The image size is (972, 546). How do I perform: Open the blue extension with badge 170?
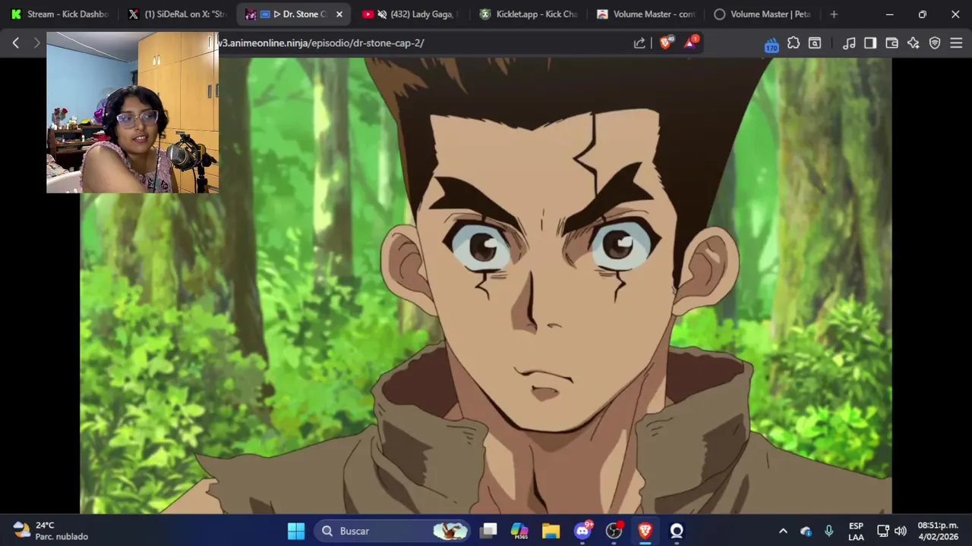pyautogui.click(x=772, y=44)
